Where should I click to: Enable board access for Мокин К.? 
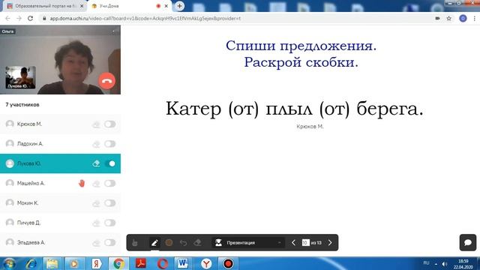[109, 203]
